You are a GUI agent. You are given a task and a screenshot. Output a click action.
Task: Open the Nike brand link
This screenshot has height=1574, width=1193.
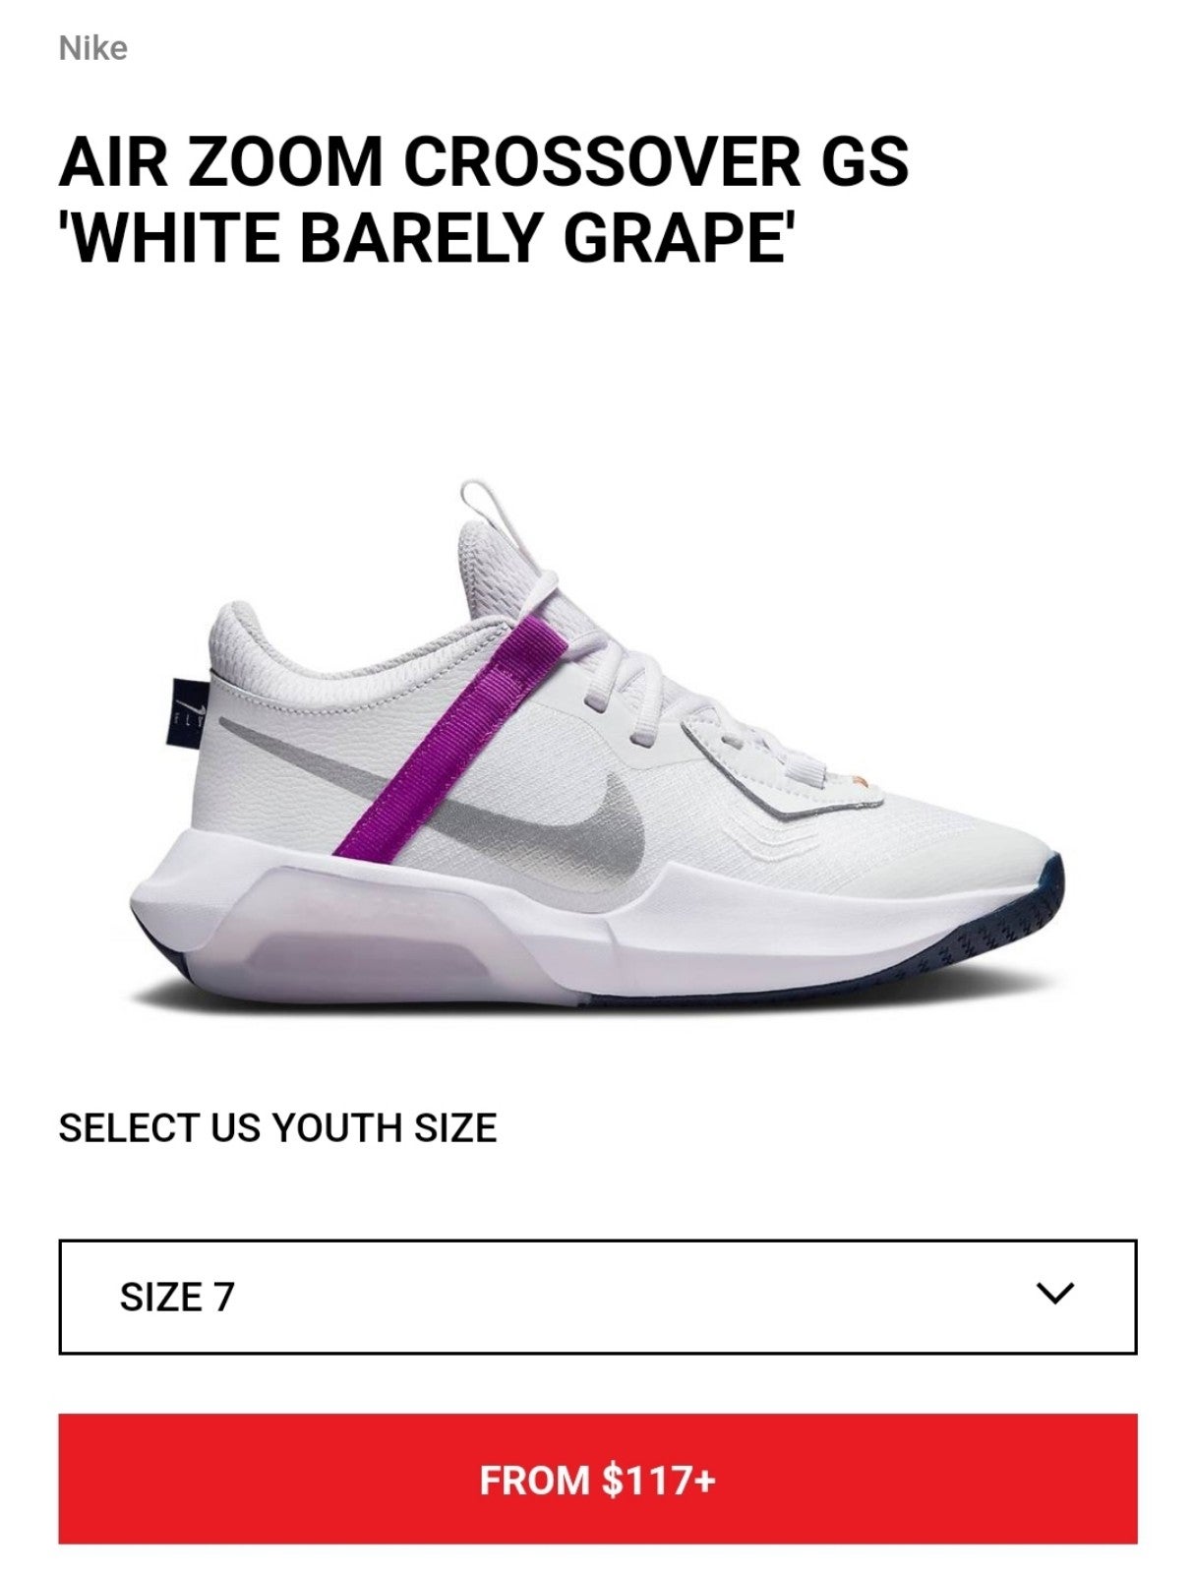92,48
